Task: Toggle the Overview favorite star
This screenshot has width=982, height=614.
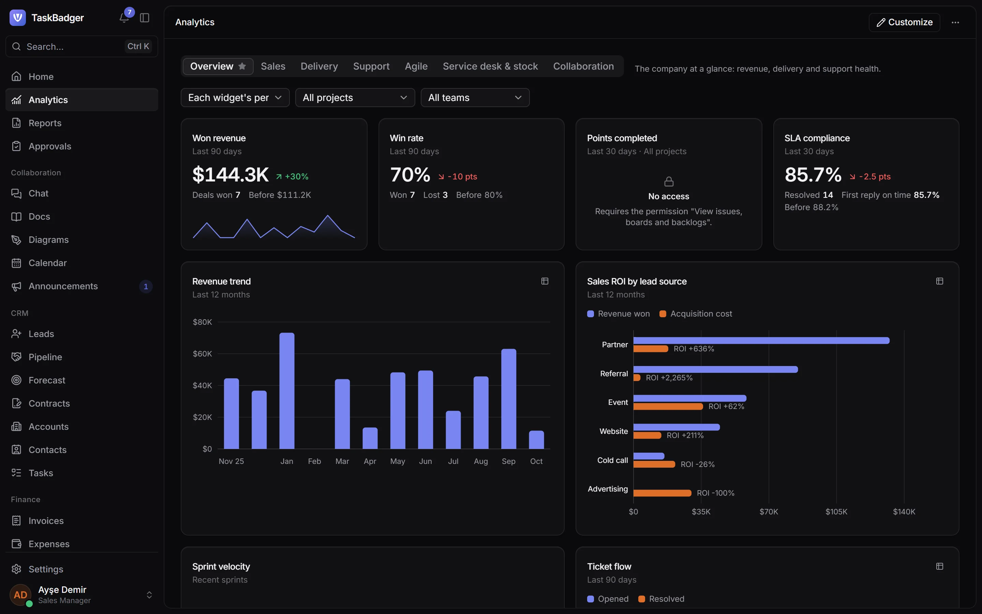Action: point(242,66)
